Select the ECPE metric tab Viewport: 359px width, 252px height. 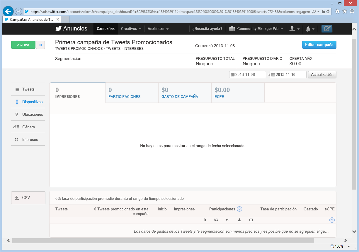[x=238, y=93]
